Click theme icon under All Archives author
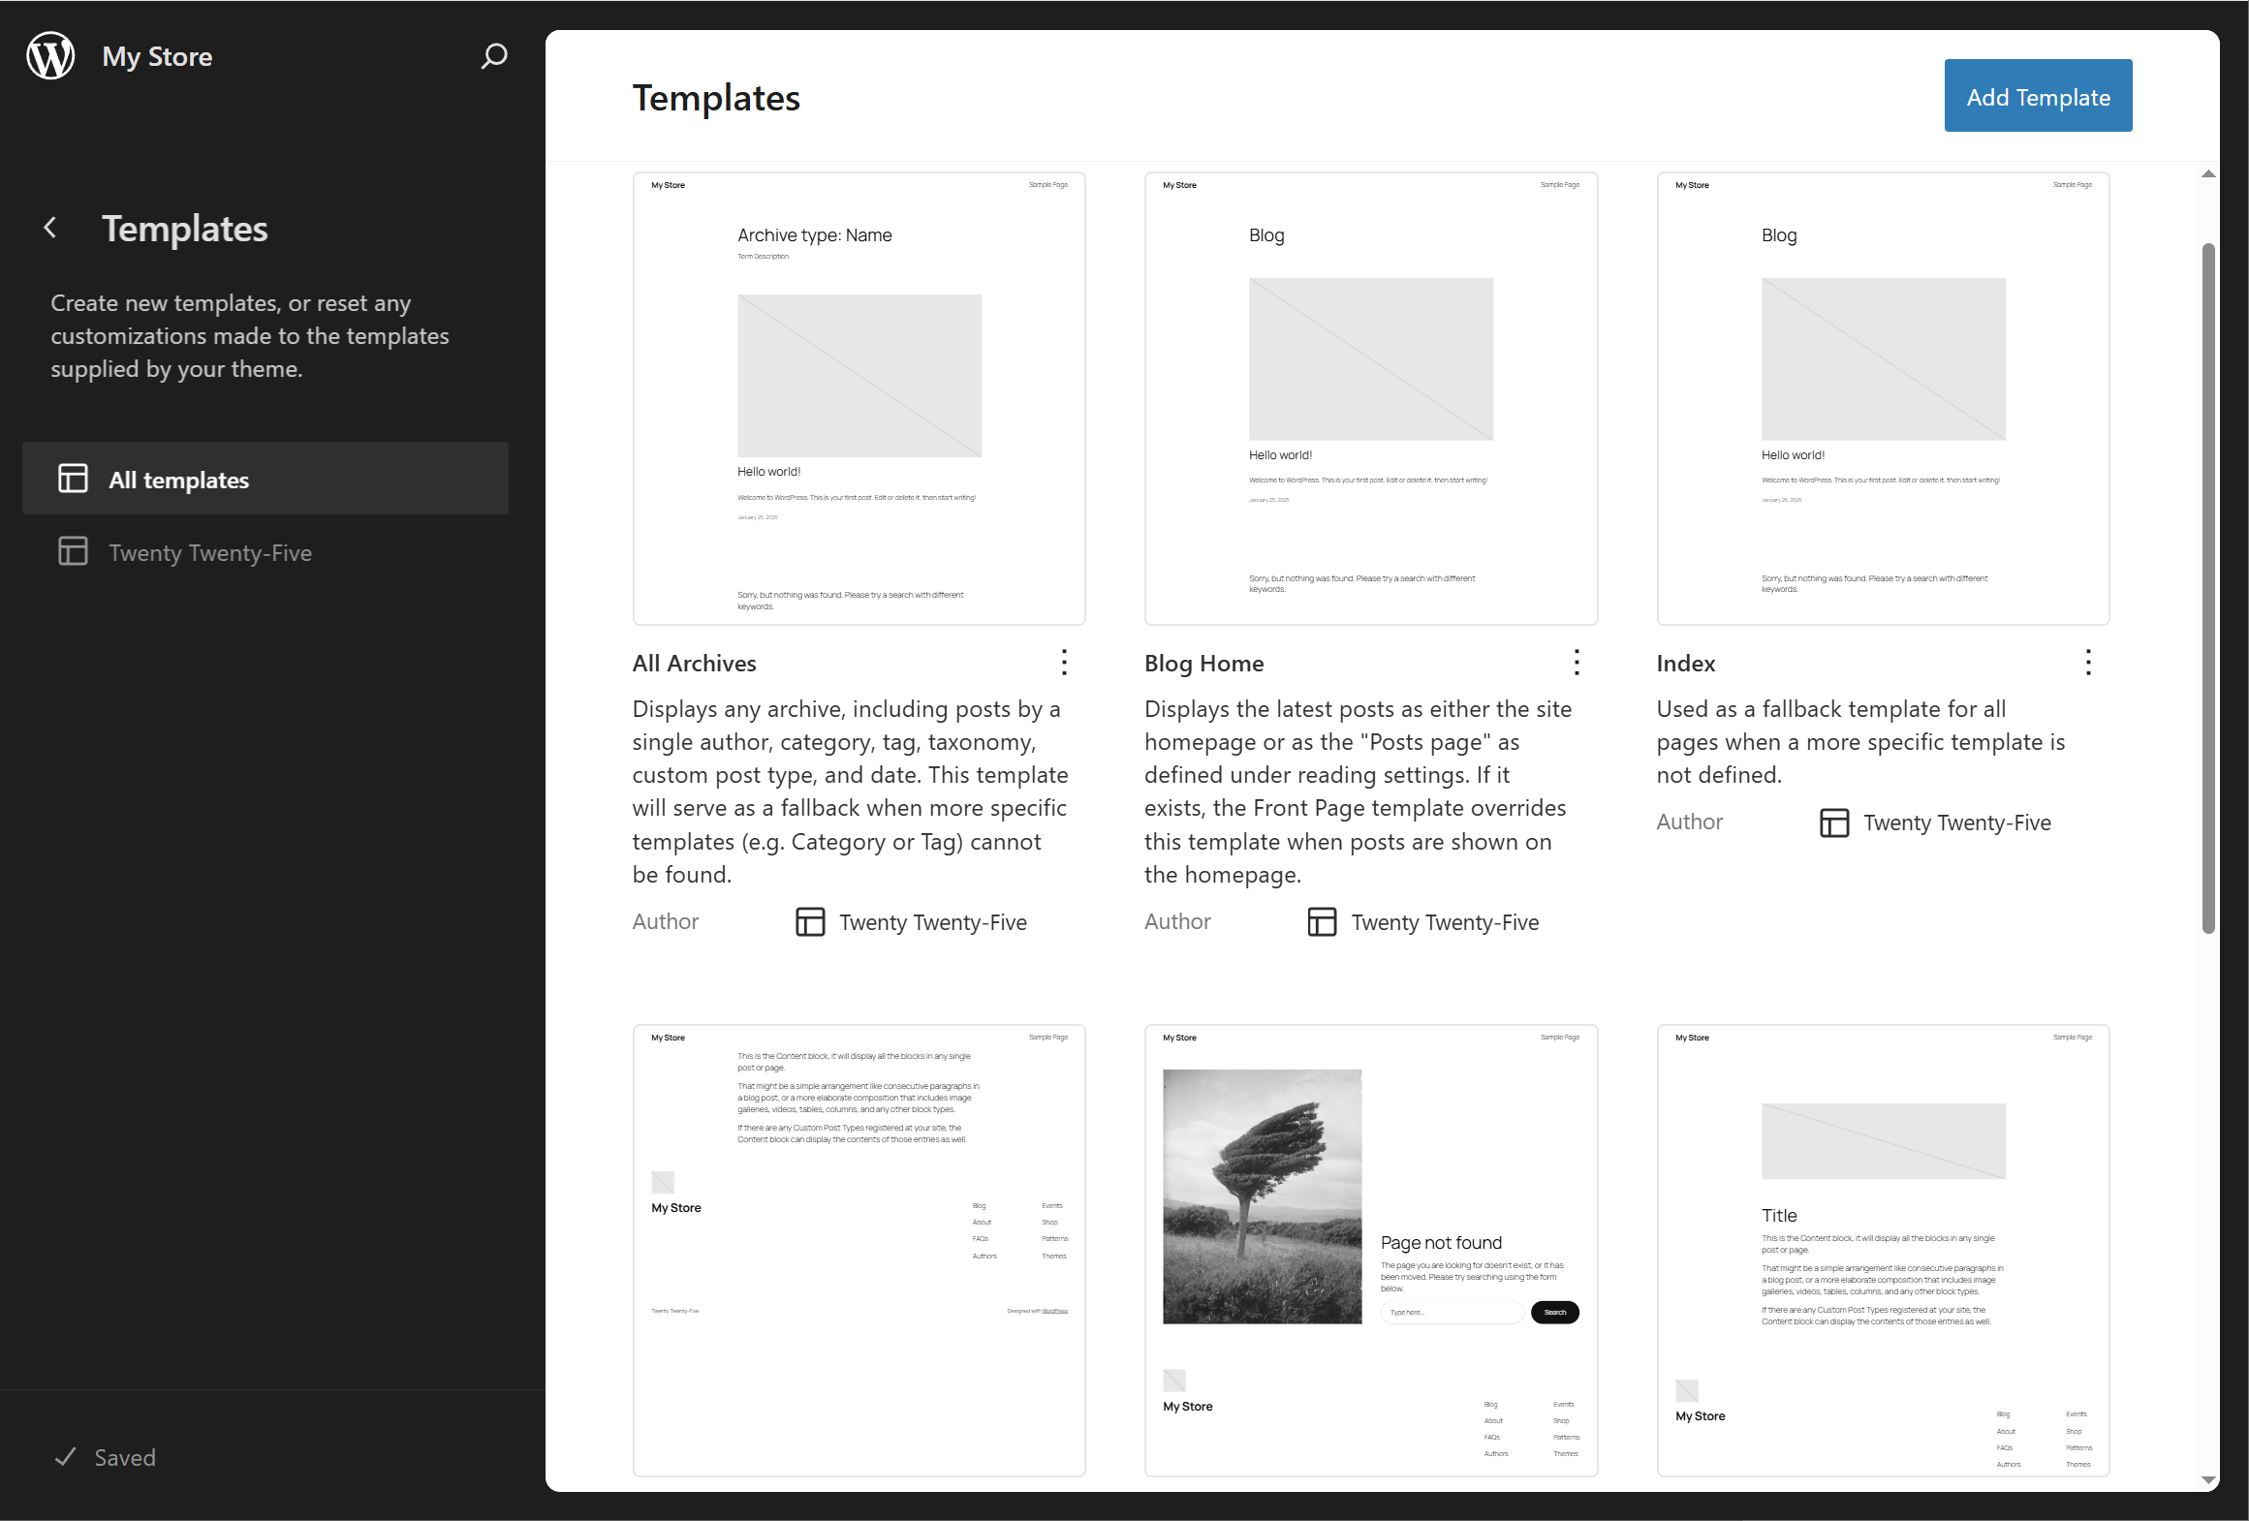 810,921
